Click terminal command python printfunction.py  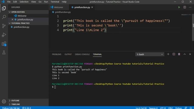pyautogui.click(x=68, y=67)
